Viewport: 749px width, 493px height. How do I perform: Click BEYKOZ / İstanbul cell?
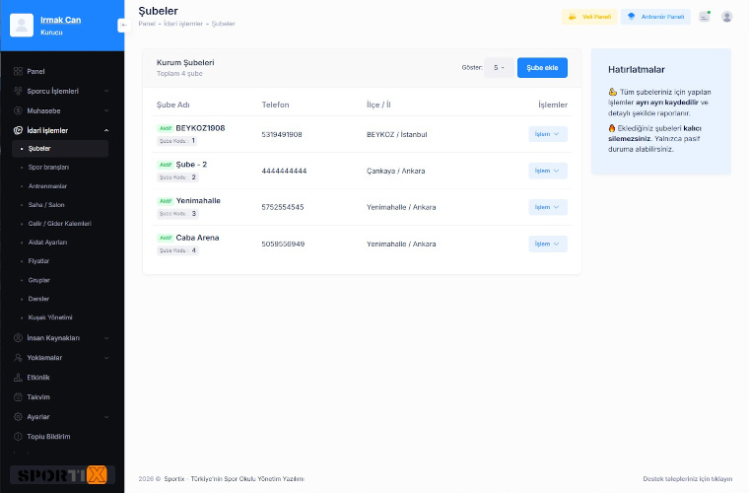point(397,135)
